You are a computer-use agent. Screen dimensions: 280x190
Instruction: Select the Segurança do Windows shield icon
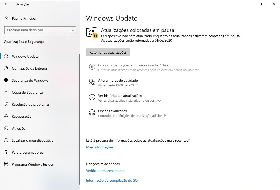tap(6, 80)
